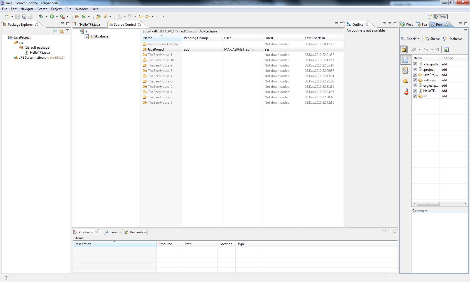This screenshot has height=282, width=470.
Task: Click the pending changes horizontal scrollbar
Action: point(439,204)
